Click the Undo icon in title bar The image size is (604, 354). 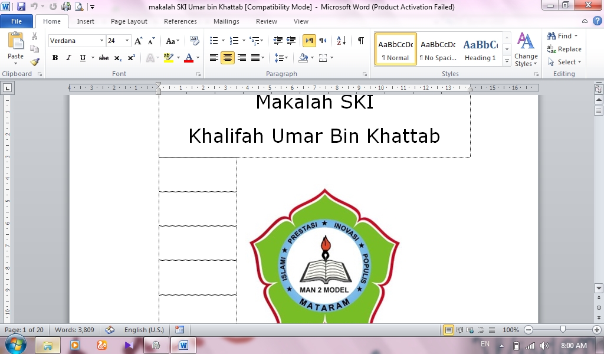34,6
